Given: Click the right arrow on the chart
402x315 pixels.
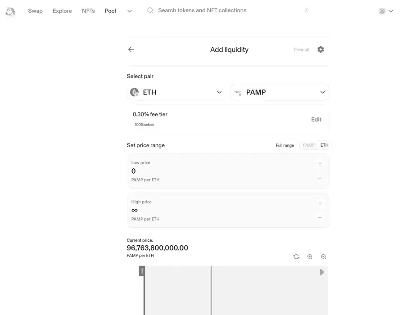Looking at the screenshot, I should [x=321, y=272].
